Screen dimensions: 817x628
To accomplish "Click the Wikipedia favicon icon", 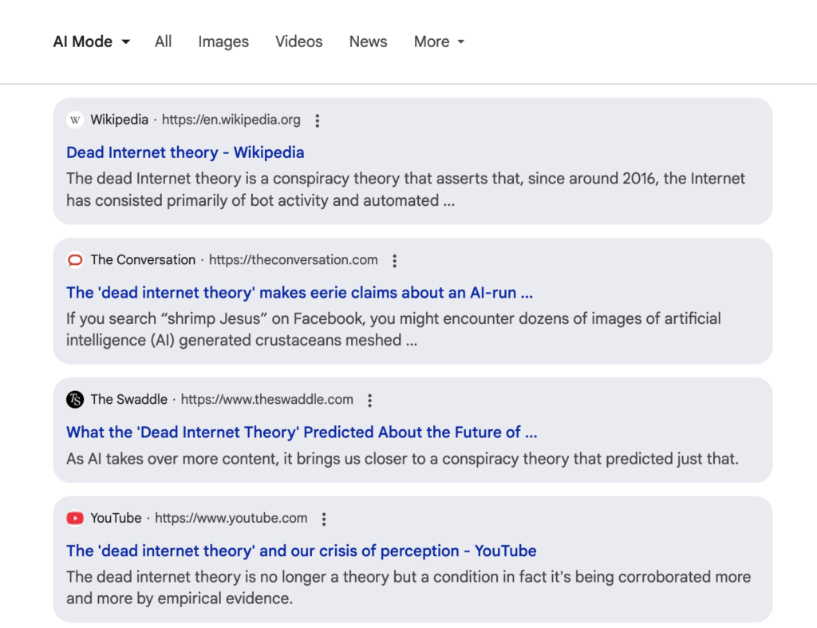I will [x=75, y=120].
